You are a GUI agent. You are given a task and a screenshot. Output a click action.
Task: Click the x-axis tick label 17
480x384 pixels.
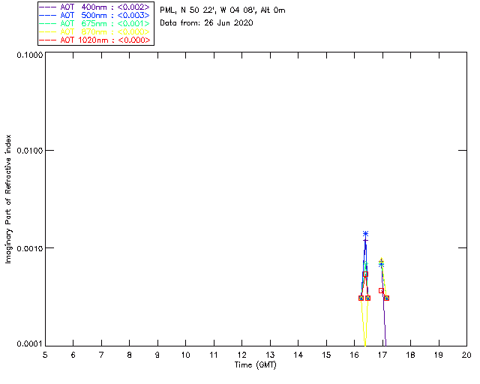tap(382, 355)
